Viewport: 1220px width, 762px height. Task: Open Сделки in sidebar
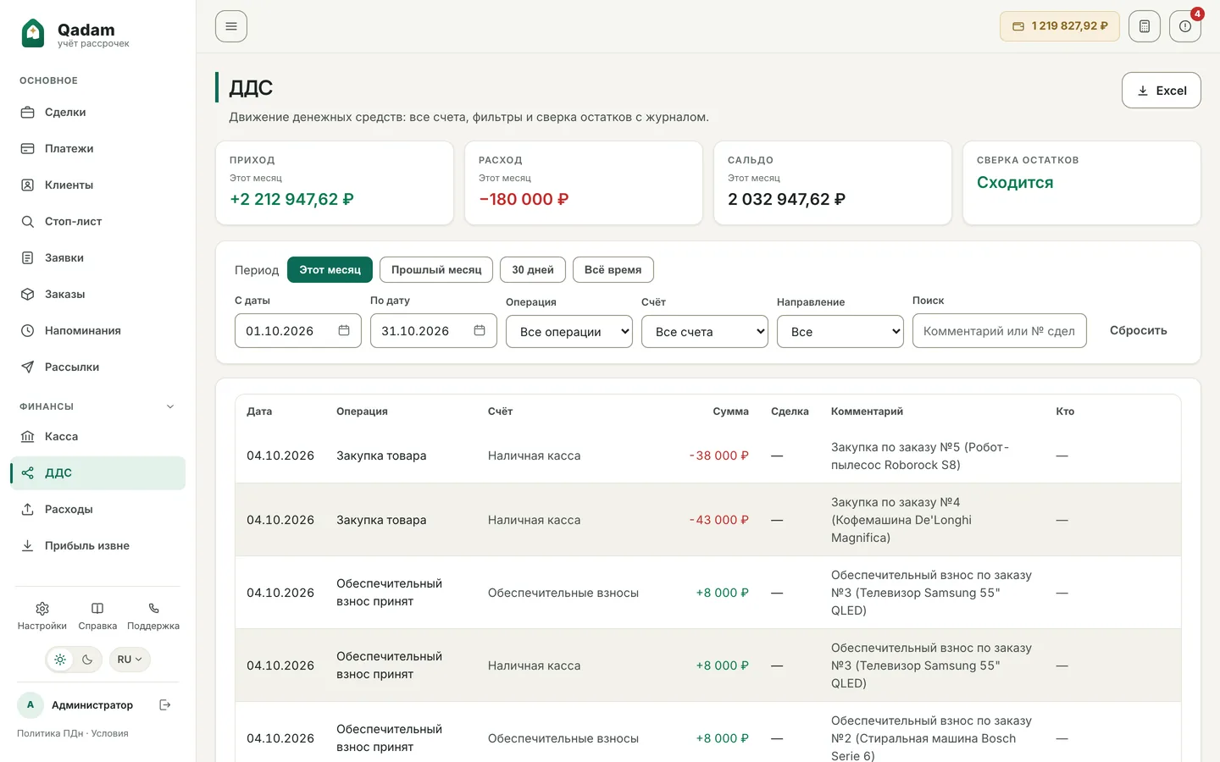click(x=97, y=113)
